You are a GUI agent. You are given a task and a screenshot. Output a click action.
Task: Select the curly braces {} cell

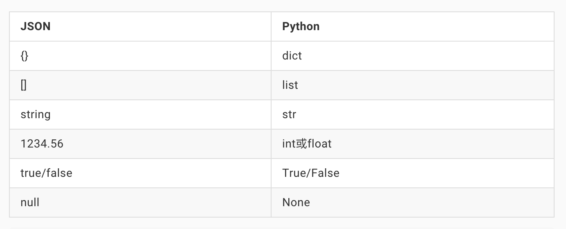pos(25,56)
